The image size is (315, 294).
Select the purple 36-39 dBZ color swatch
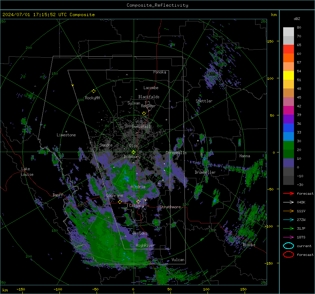coord(288,119)
